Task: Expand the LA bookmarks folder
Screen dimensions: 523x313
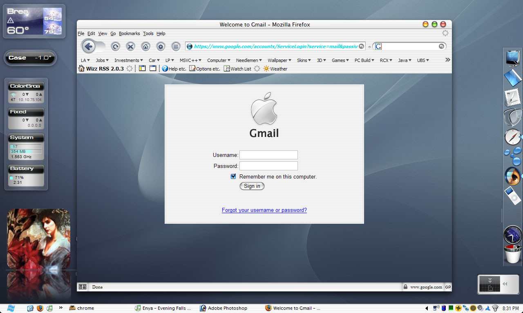Action: click(x=85, y=60)
